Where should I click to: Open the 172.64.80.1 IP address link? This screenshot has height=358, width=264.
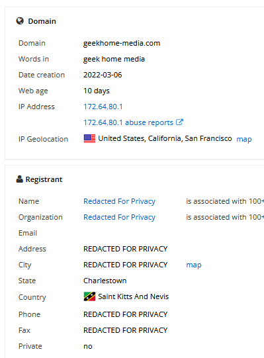103,107
